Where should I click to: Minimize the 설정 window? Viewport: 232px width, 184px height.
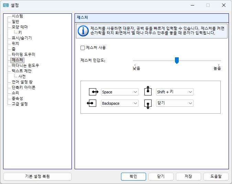192,5
